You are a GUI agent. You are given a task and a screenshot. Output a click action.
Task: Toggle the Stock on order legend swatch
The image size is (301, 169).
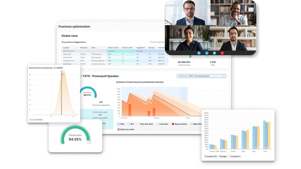click(x=118, y=129)
